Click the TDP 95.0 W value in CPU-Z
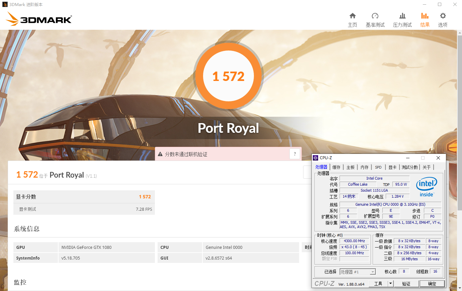This screenshot has height=291, width=462. point(401,184)
